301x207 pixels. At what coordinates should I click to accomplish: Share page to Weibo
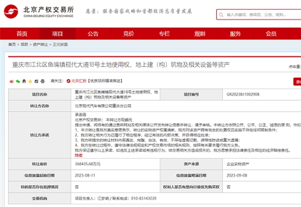tap(11, 82)
